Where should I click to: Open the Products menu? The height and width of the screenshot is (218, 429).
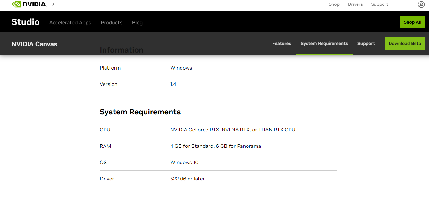coord(112,23)
